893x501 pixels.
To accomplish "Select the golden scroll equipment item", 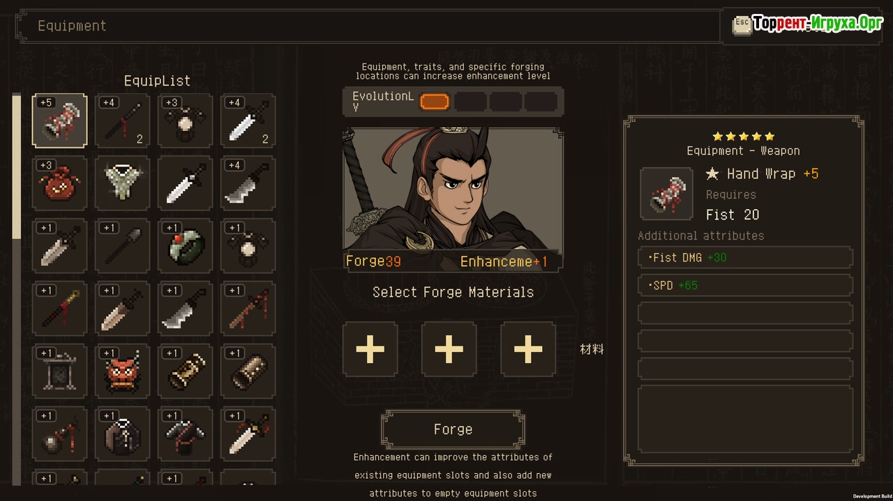I will pyautogui.click(x=185, y=371).
